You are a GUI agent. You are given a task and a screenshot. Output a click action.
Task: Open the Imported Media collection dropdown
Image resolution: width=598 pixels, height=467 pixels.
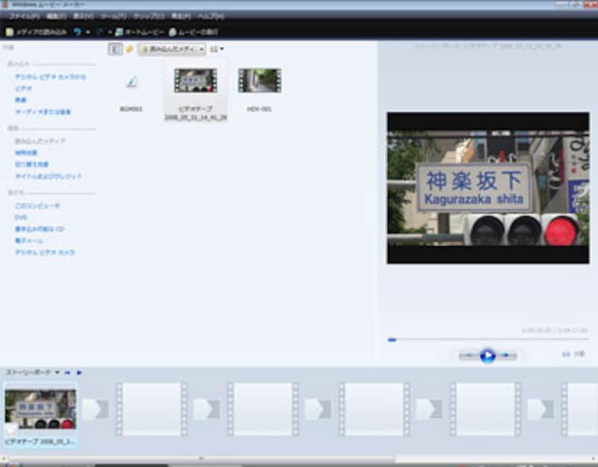(x=172, y=49)
